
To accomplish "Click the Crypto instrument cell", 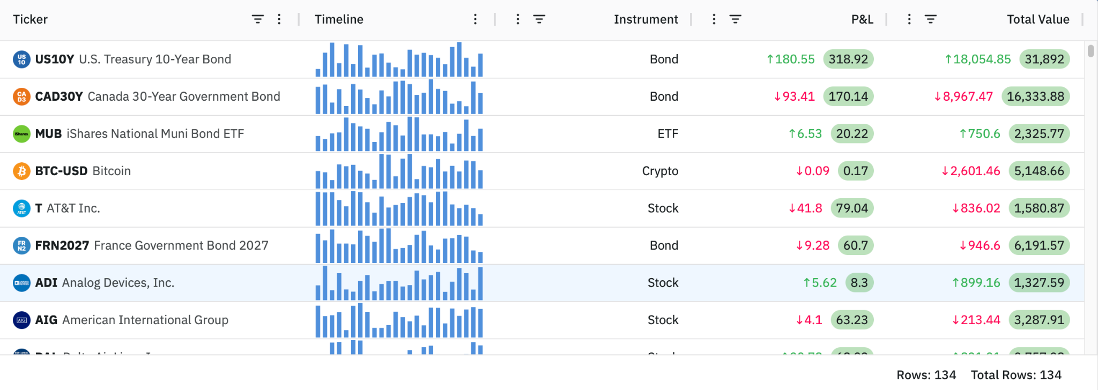I will [x=660, y=171].
